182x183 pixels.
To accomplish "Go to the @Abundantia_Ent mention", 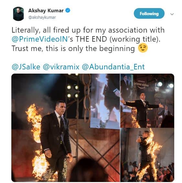I will [x=113, y=67].
